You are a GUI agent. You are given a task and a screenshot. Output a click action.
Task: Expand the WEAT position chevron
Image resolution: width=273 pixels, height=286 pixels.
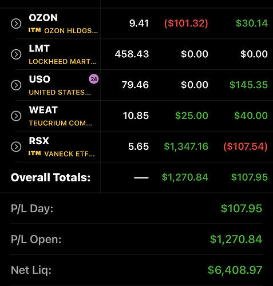point(16,116)
